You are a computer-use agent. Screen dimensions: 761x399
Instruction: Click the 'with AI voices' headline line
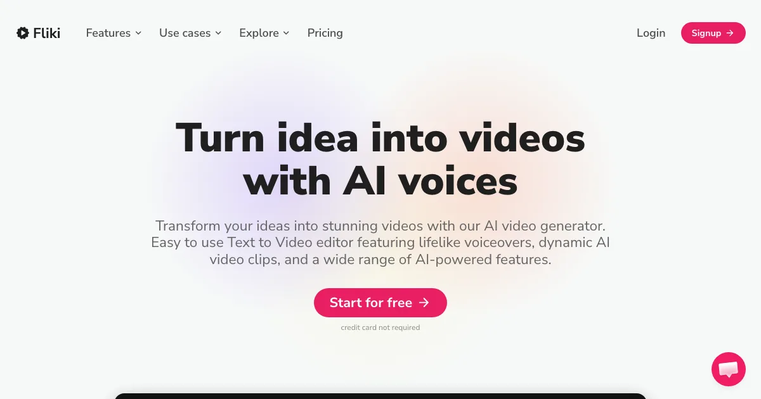[x=380, y=180]
